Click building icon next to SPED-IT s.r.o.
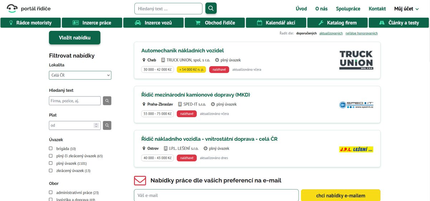This screenshot has height=201, width=430. pyautogui.click(x=180, y=104)
